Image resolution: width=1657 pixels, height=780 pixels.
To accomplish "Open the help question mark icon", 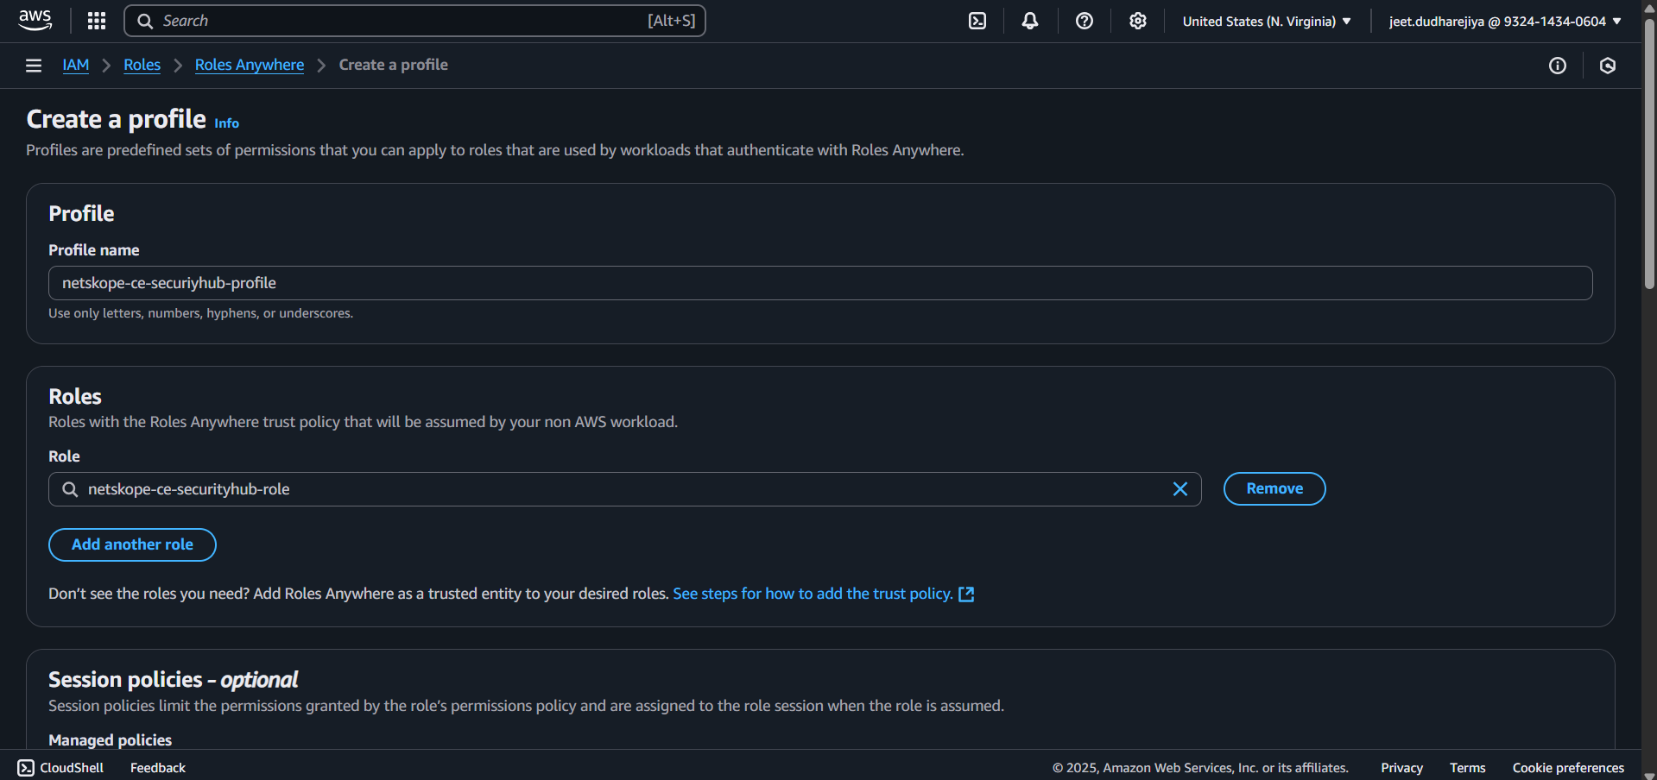I will tap(1085, 21).
